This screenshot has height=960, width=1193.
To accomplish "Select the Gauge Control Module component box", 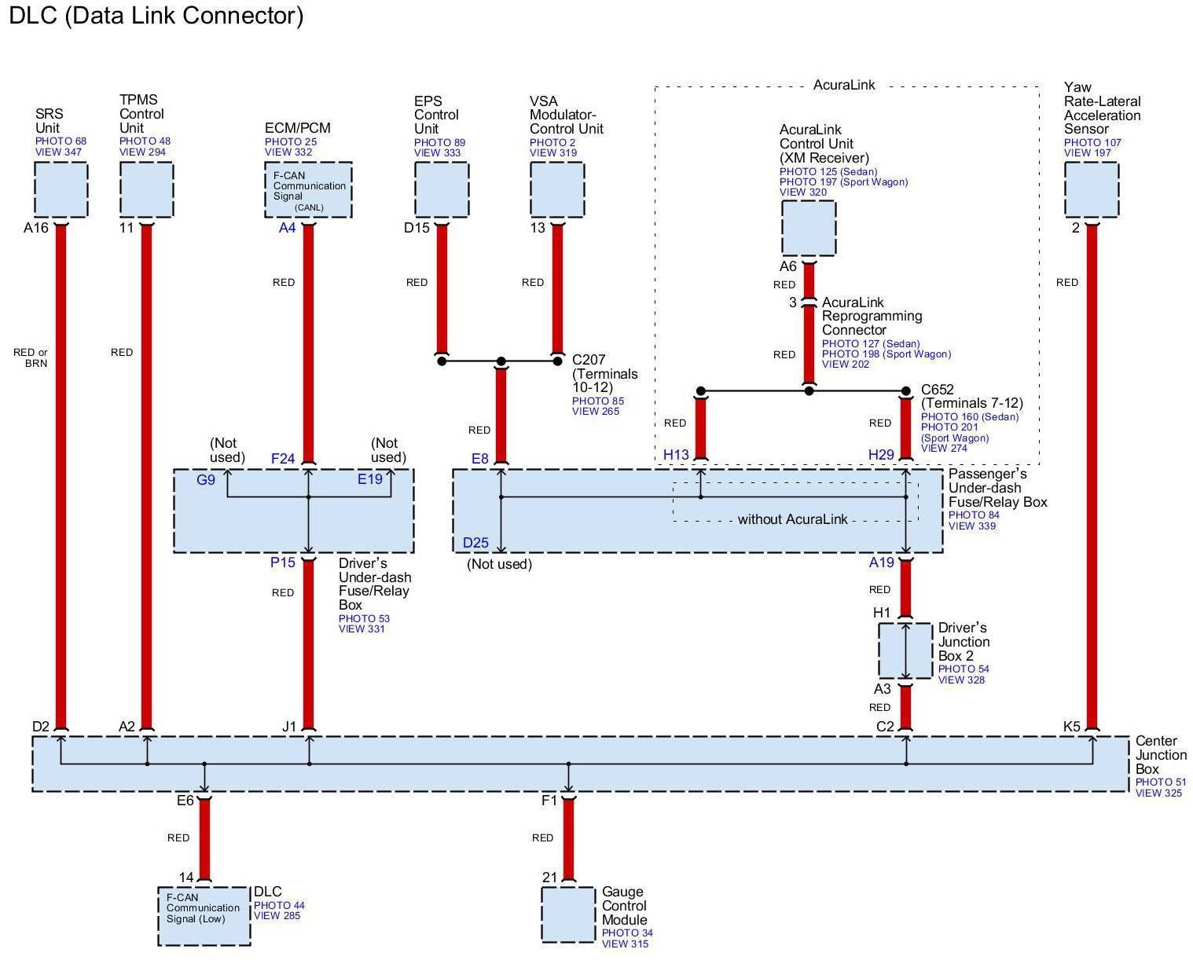I will point(568,914).
